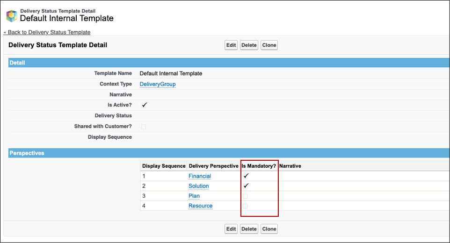Click the Narrative field label in Detail
This screenshot has height=243, width=450.
click(121, 94)
